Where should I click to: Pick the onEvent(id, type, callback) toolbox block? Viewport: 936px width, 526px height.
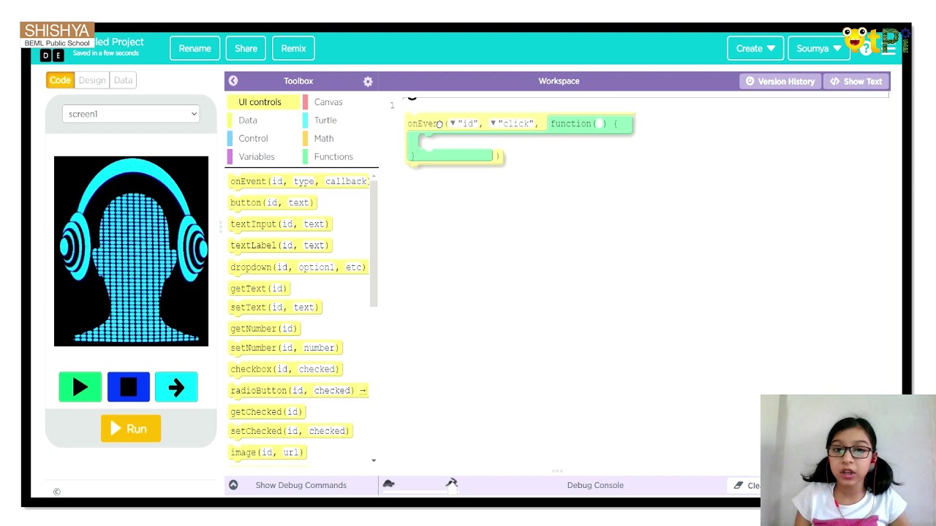[298, 181]
